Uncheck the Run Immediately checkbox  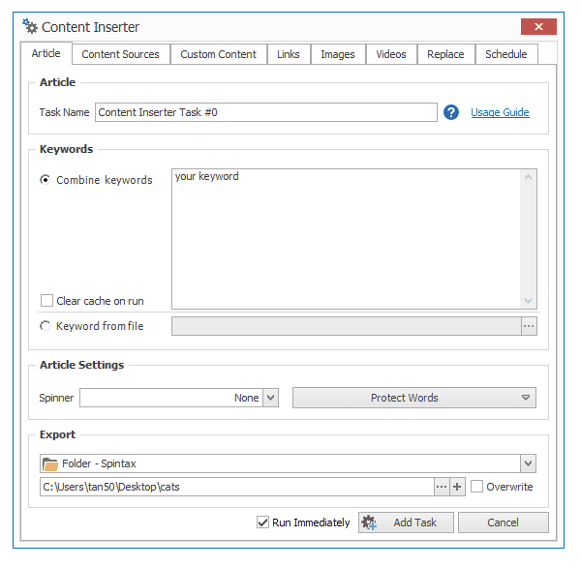click(x=262, y=522)
